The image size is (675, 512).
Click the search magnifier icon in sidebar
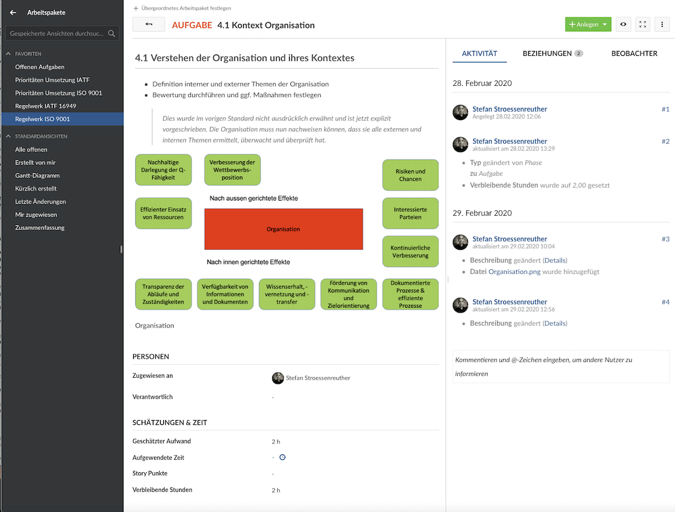112,34
